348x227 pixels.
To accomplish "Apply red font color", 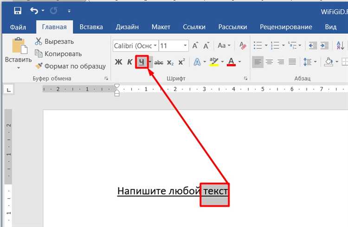I will point(231,62).
